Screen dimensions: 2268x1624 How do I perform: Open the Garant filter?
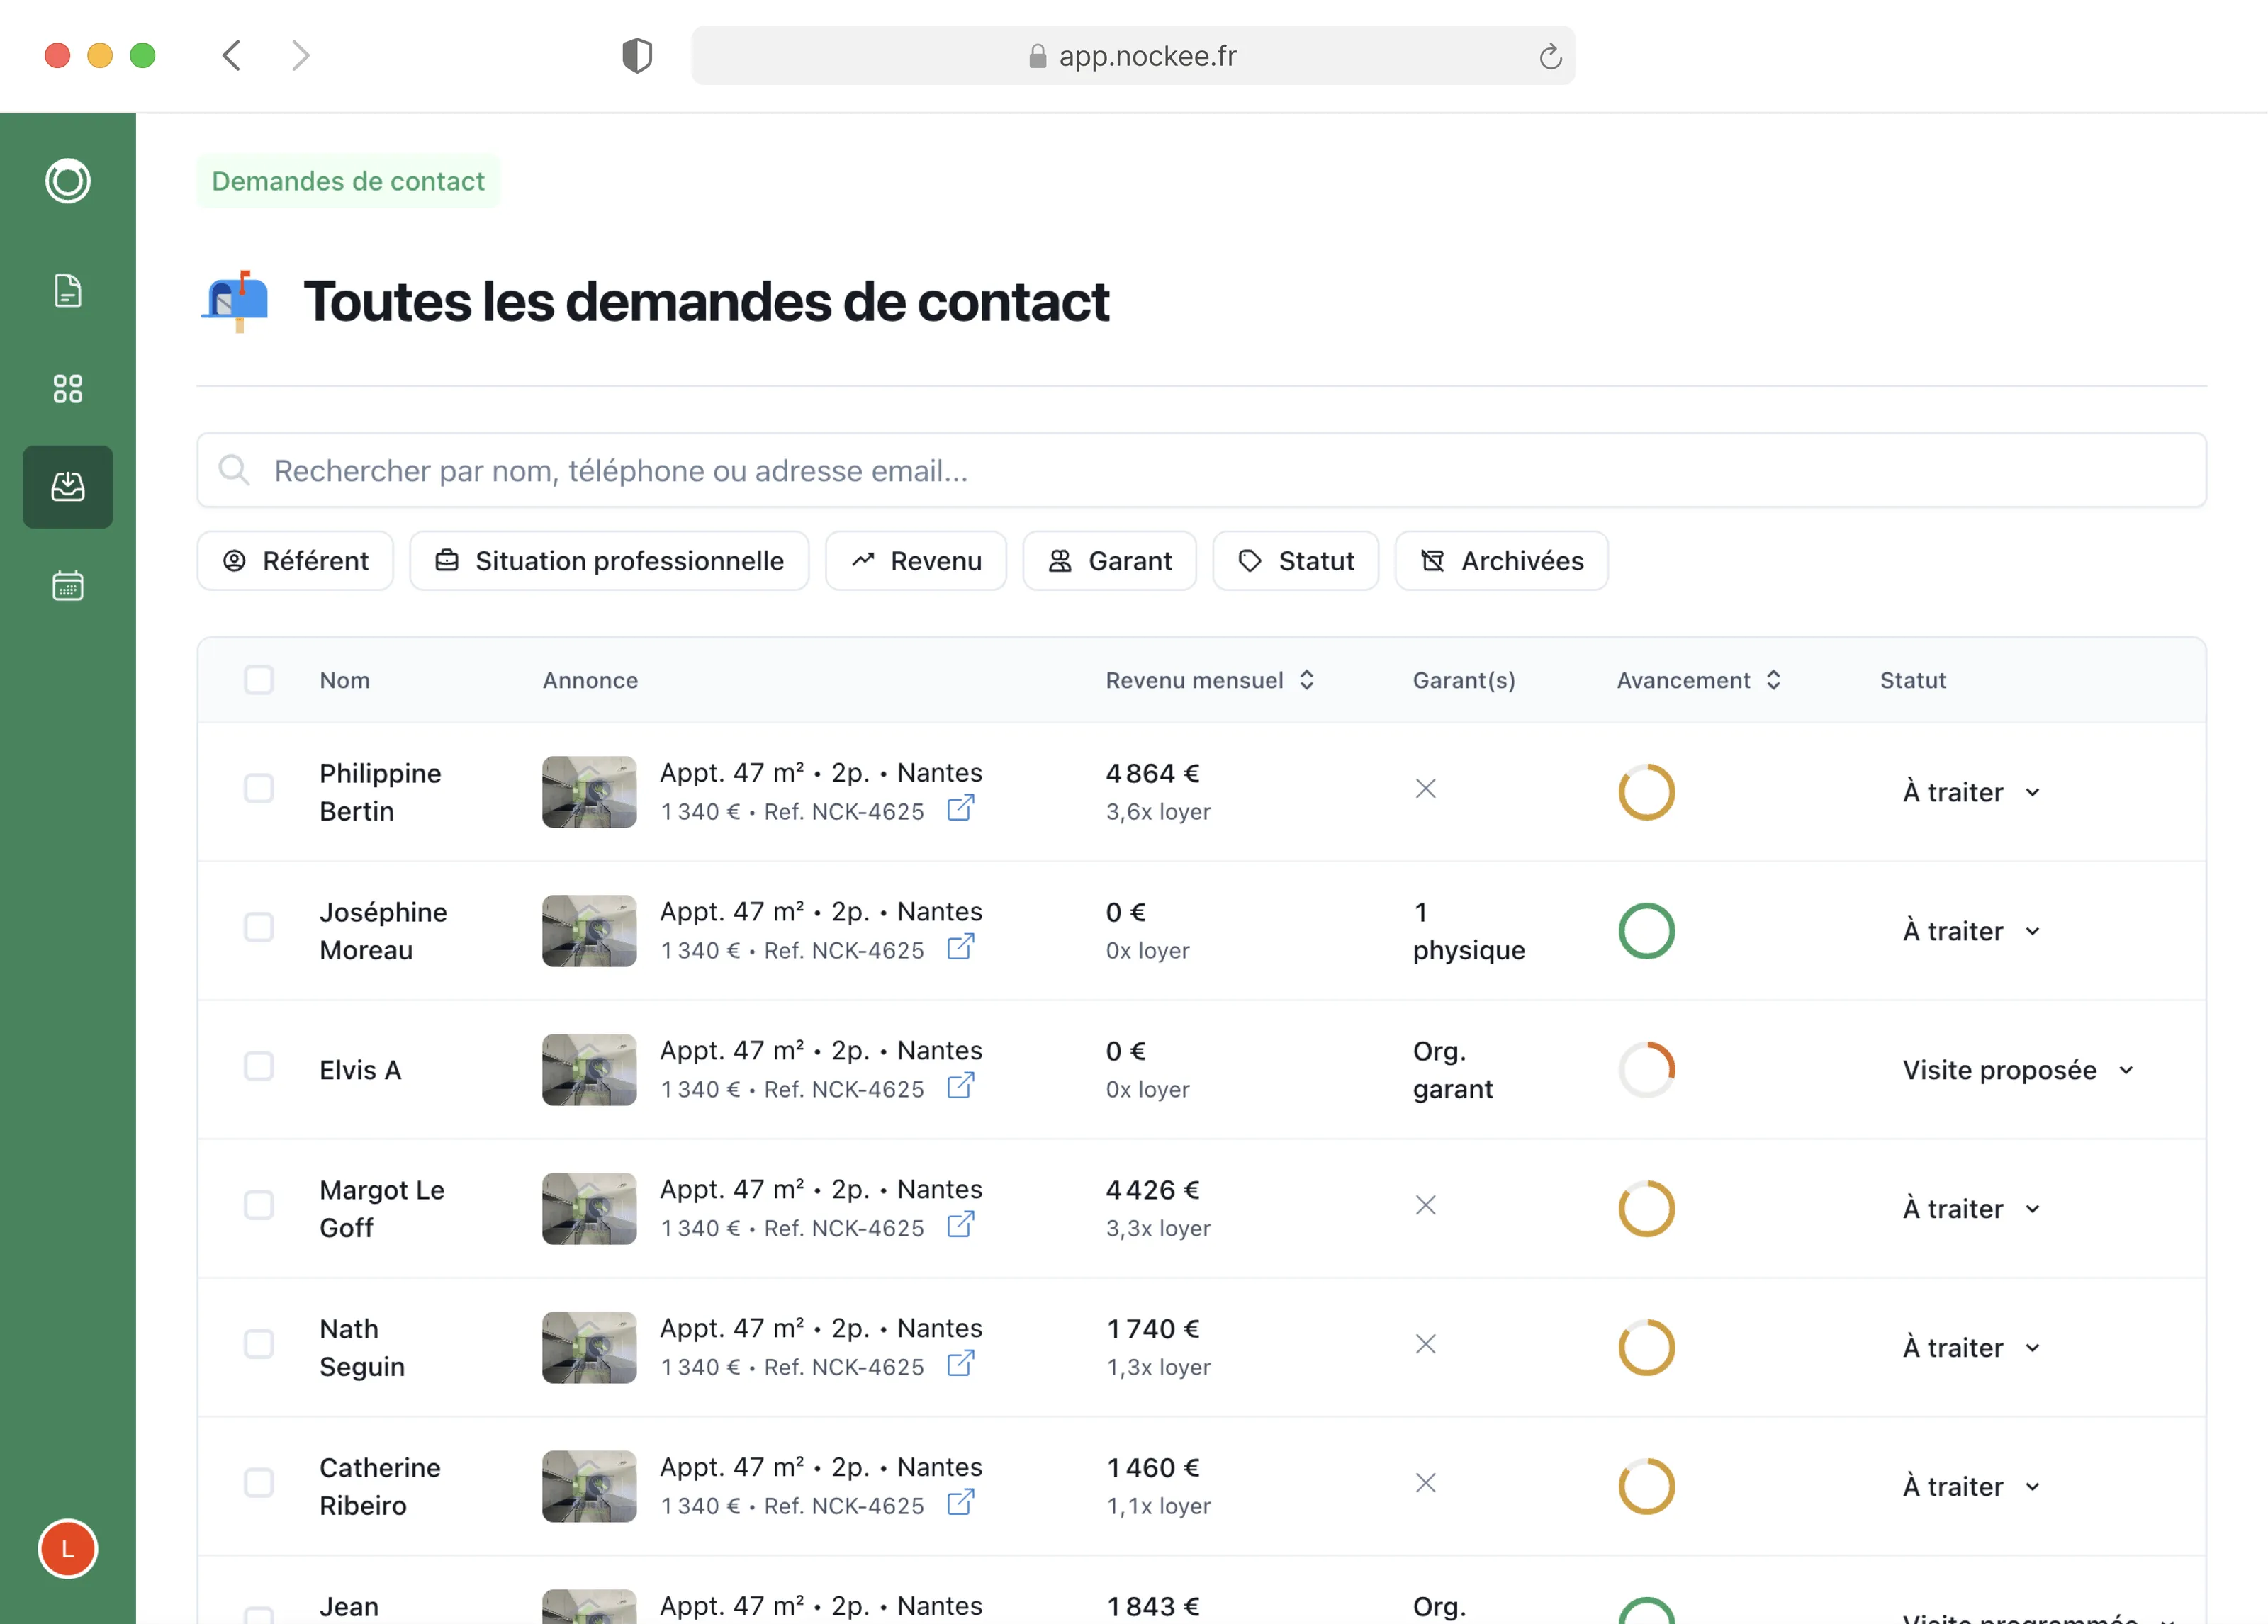(1109, 561)
